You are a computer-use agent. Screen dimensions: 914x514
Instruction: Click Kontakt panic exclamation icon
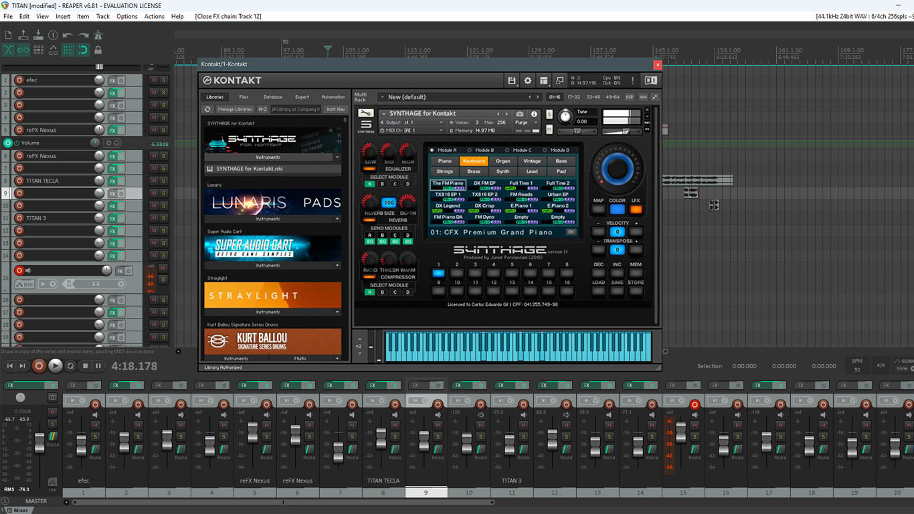(x=632, y=80)
